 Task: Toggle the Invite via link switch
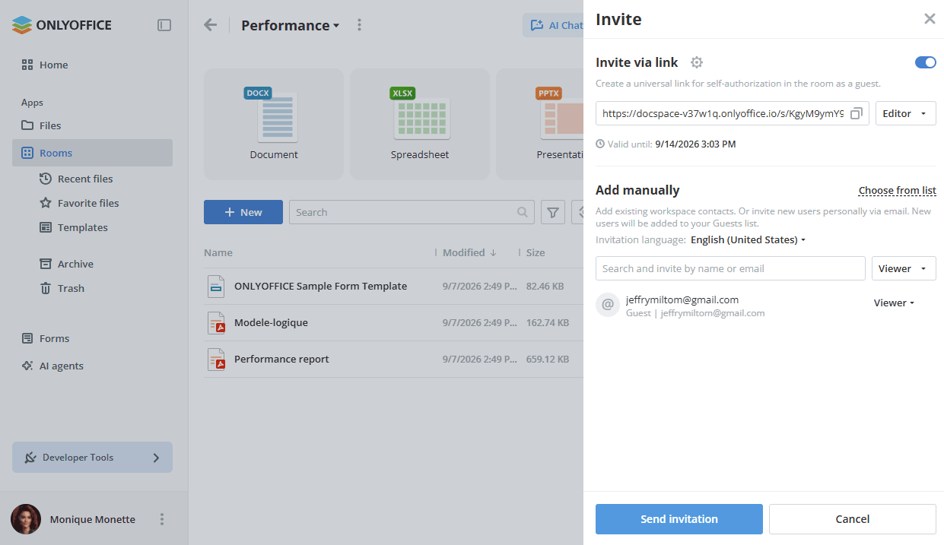pos(925,62)
